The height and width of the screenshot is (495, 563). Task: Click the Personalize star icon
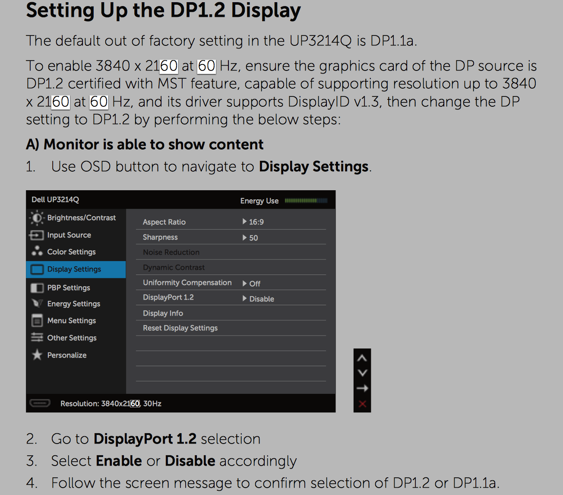pos(37,355)
